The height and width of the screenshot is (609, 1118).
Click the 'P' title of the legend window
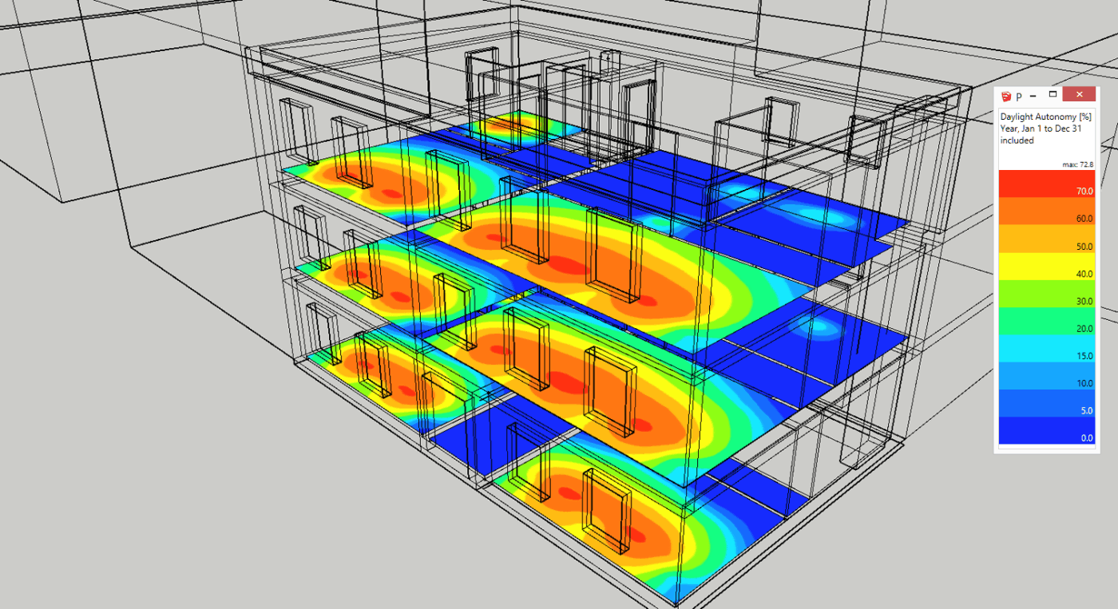(x=1019, y=96)
